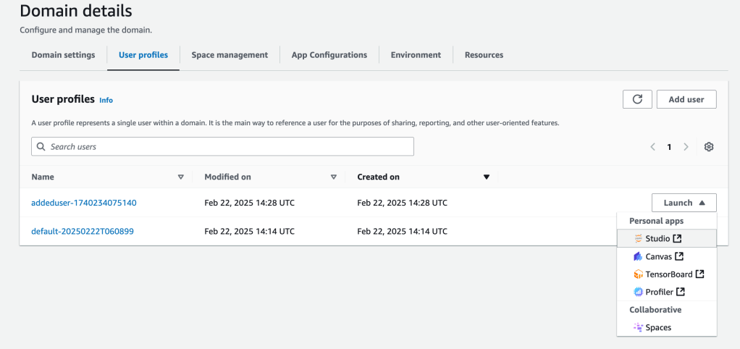Launch Canvas from the personal apps menu

tap(657, 256)
